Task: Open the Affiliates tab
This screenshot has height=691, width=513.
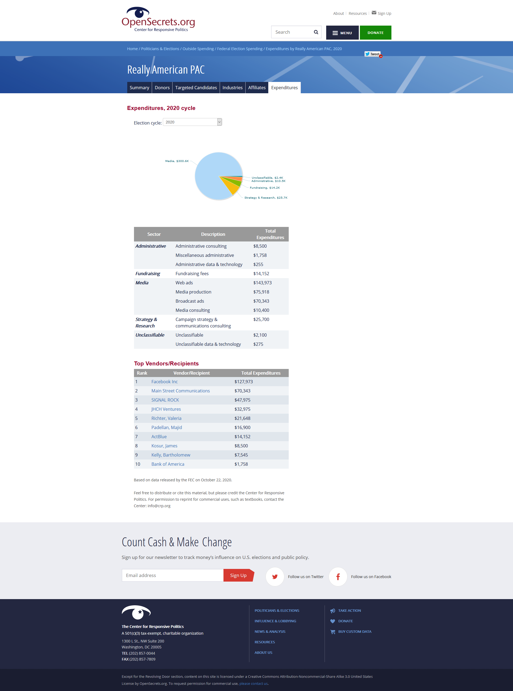Action: click(257, 88)
